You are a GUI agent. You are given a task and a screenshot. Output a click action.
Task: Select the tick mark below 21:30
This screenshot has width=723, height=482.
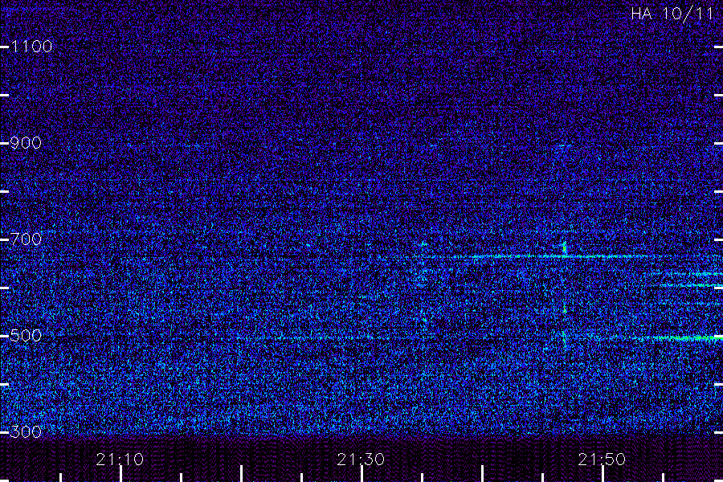pyautogui.click(x=362, y=474)
